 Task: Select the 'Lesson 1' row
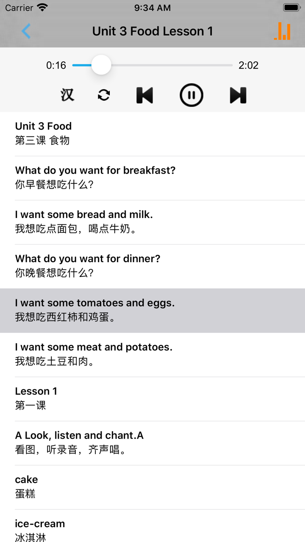[152, 398]
